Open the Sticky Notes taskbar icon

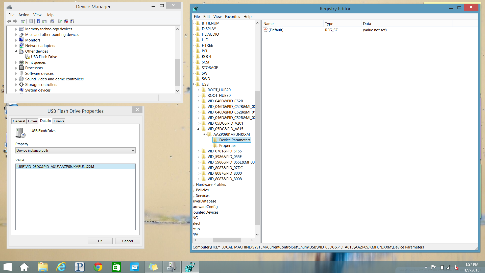click(153, 267)
